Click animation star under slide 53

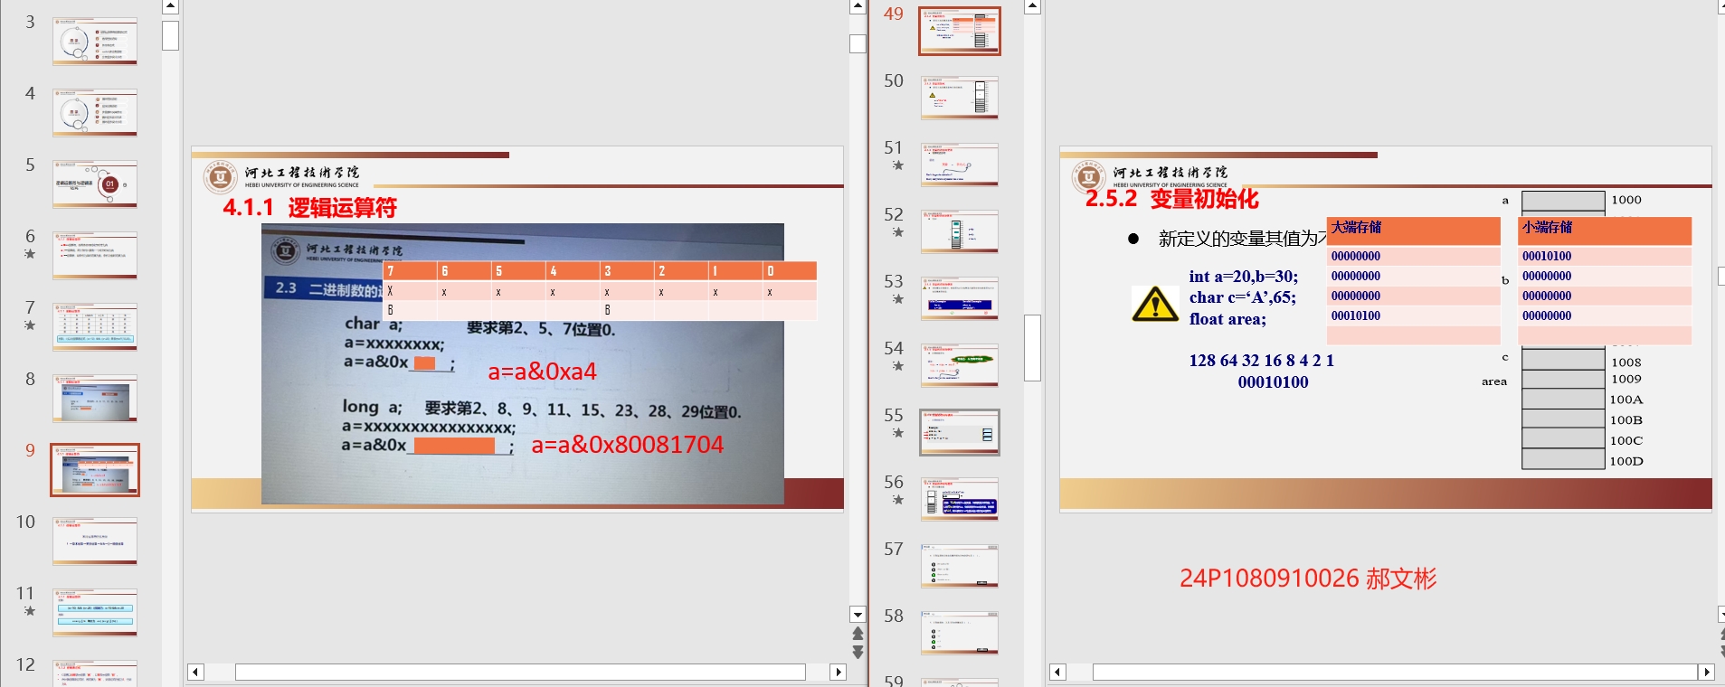(897, 299)
